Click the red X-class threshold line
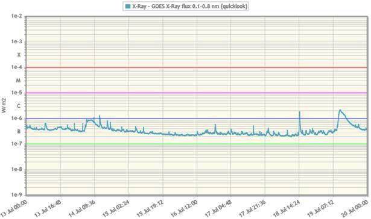The height and width of the screenshot is (219, 371). 197,67
